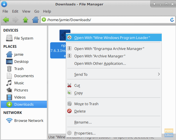Click the /home/jamie/Downloads/ path field
This screenshot has height=140, width=176.
click(108, 20)
